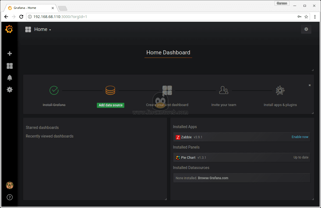321x208 pixels.
Task: Click the dashboard grid icon beside Home
Action: pyautogui.click(x=28, y=30)
